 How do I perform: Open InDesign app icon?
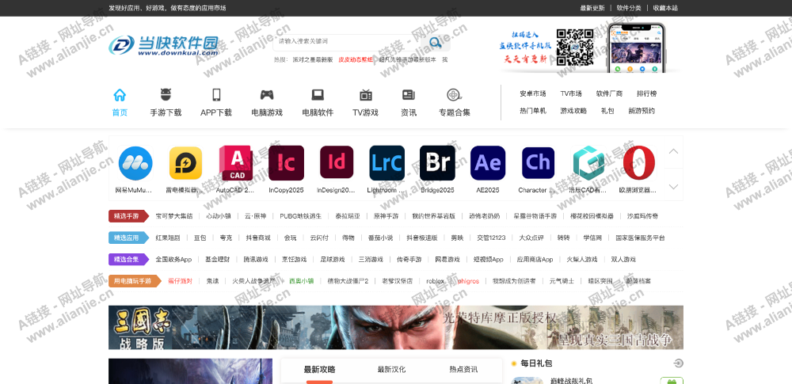tap(337, 162)
